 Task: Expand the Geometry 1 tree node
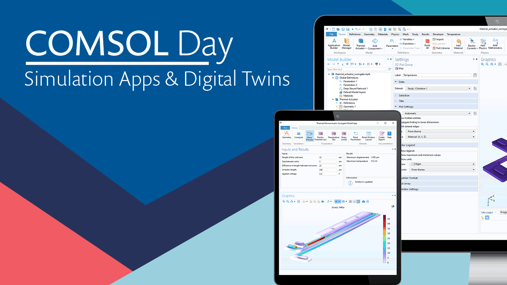point(337,107)
